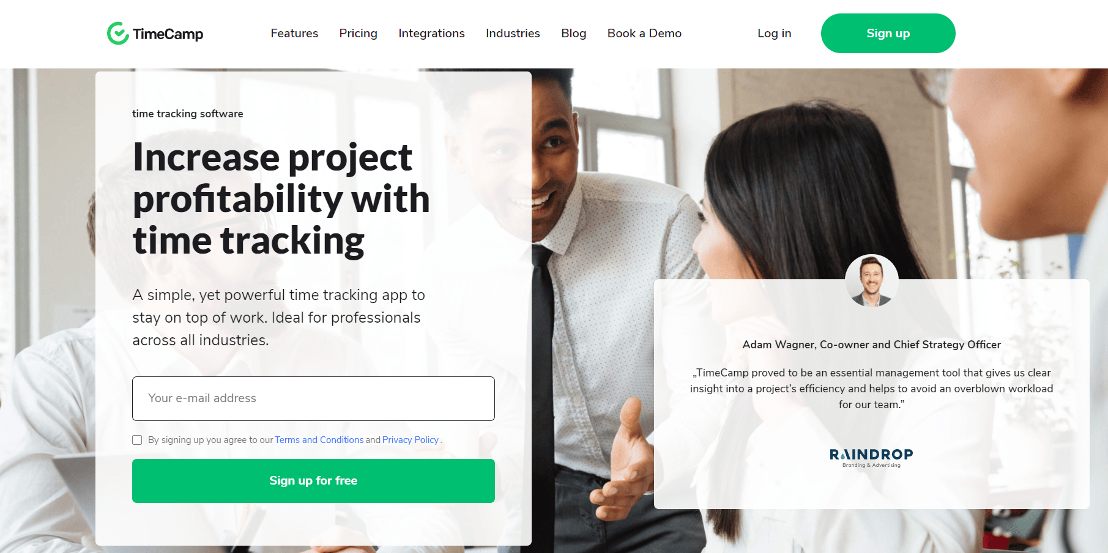Click the 'time tracking software' label
Viewport: 1108px width, 553px height.
[187, 114]
